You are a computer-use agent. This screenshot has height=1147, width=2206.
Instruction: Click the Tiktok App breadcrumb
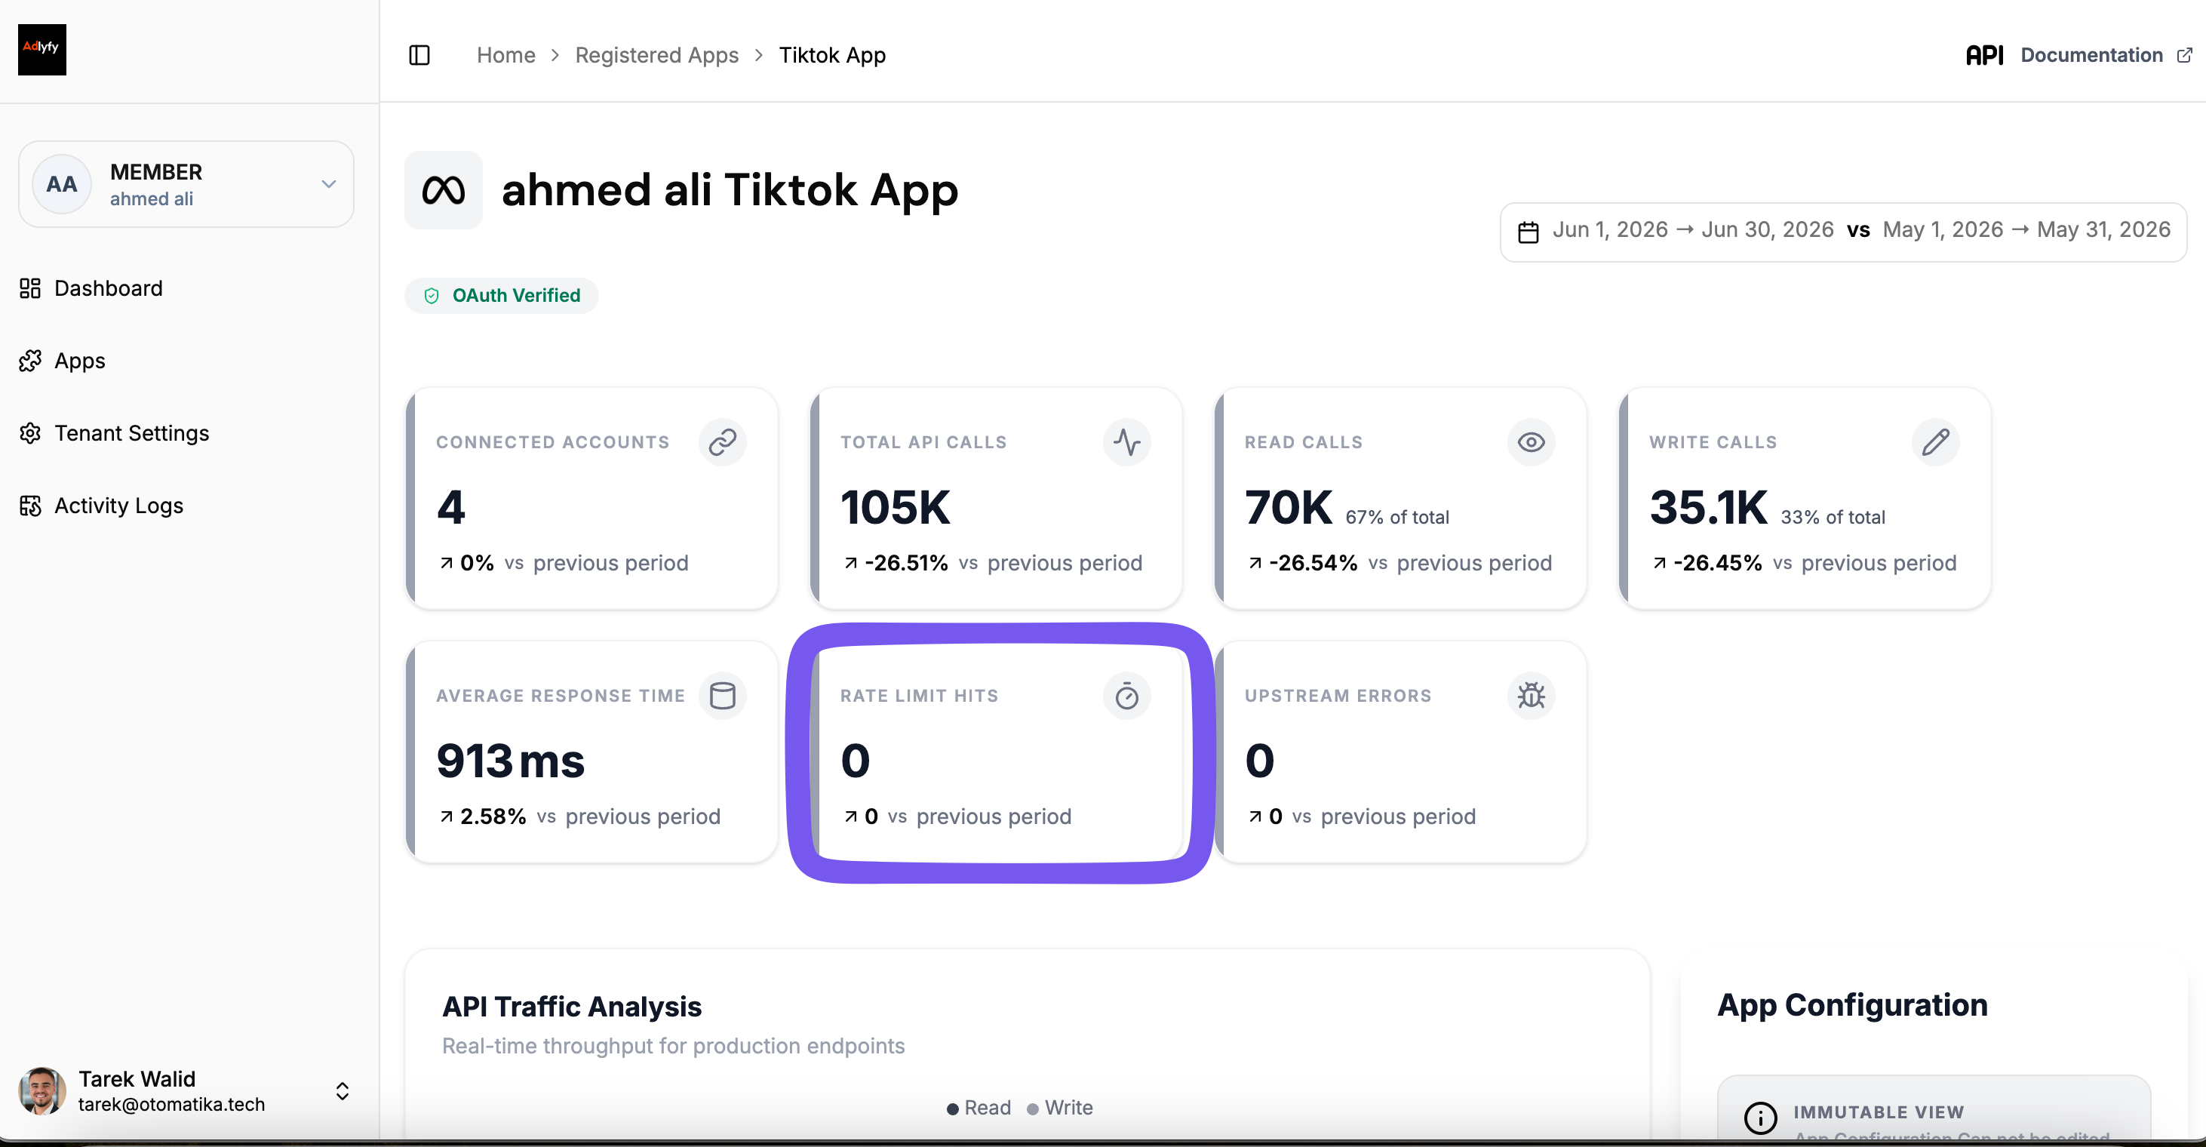[831, 56]
